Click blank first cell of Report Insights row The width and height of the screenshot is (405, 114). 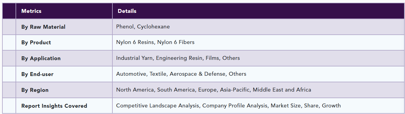click(x=9, y=106)
